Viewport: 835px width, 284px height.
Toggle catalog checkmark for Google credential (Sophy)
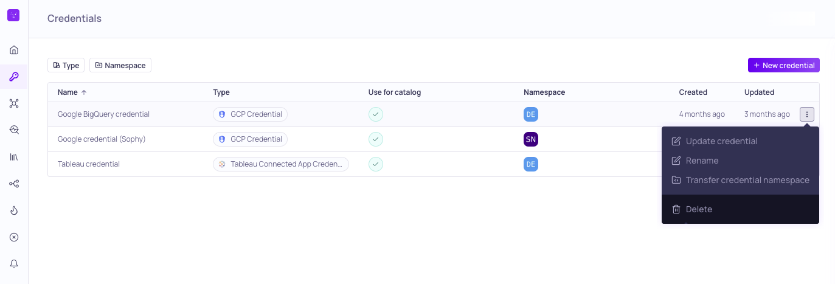(x=376, y=139)
